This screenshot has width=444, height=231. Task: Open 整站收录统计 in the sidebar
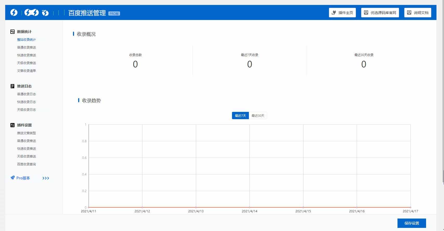26,40
